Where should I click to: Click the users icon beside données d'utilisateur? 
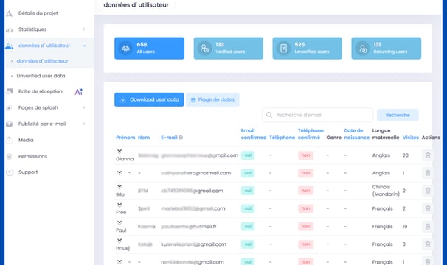pyautogui.click(x=9, y=46)
